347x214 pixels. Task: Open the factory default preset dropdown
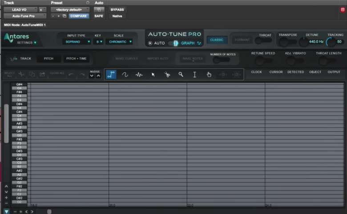pos(70,9)
